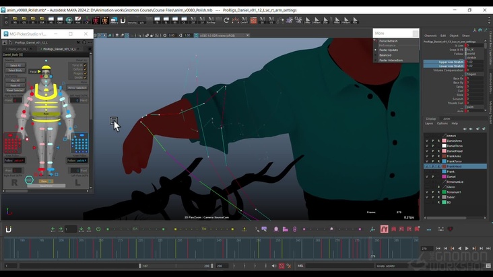Open the Channels menu in Channel Box

click(x=430, y=36)
